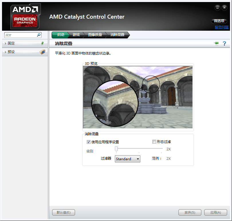Switch to the 图像质量 breadcrumb tab
Viewport: 232px width, 221px height.
tap(95, 35)
